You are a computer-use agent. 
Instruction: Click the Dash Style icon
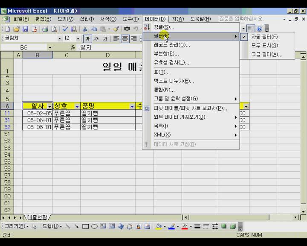(x=206, y=226)
